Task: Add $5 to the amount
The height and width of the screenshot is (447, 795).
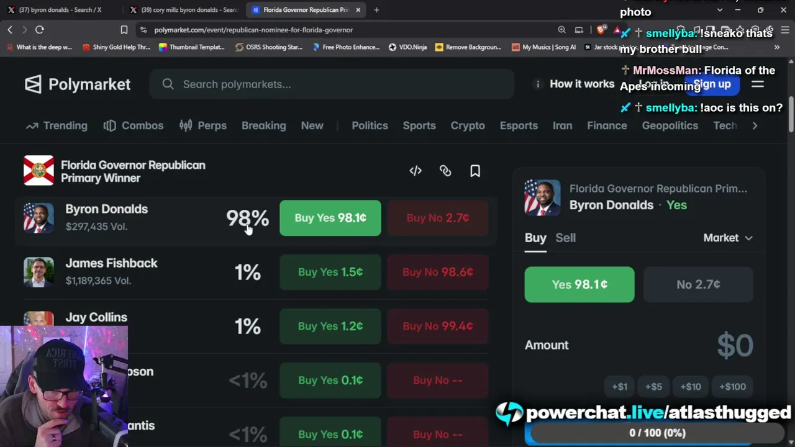Action: 653,387
